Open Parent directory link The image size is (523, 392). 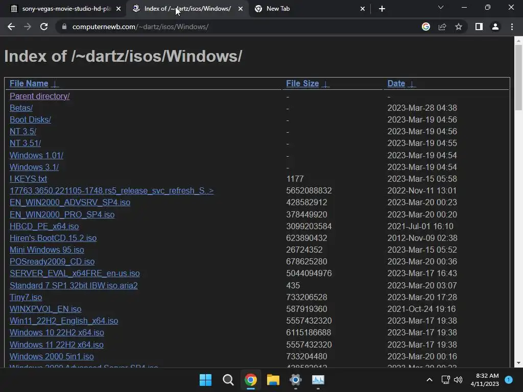click(40, 96)
